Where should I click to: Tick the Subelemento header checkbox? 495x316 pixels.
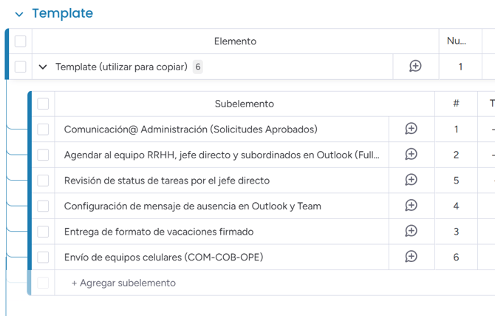point(43,104)
